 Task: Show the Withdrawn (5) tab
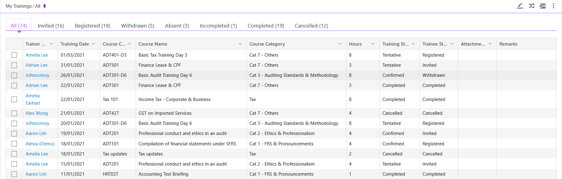[x=138, y=26]
